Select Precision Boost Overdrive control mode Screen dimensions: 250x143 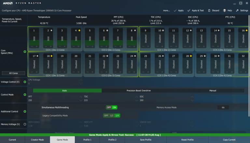tap(139, 90)
